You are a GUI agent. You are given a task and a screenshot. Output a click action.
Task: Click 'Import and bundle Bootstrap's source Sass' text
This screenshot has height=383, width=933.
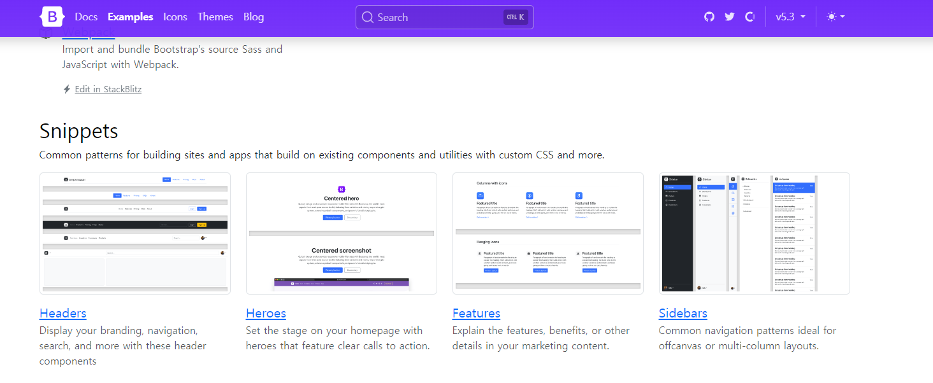tap(173, 57)
